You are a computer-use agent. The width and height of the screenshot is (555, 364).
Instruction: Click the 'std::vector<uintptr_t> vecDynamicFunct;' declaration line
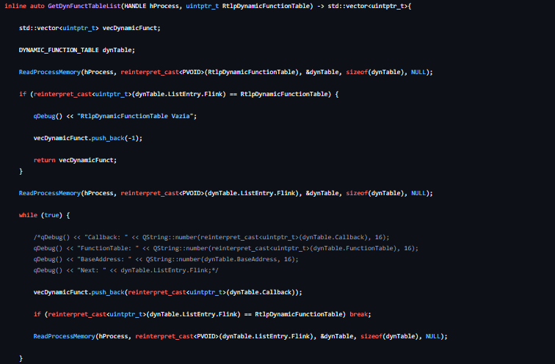point(90,28)
